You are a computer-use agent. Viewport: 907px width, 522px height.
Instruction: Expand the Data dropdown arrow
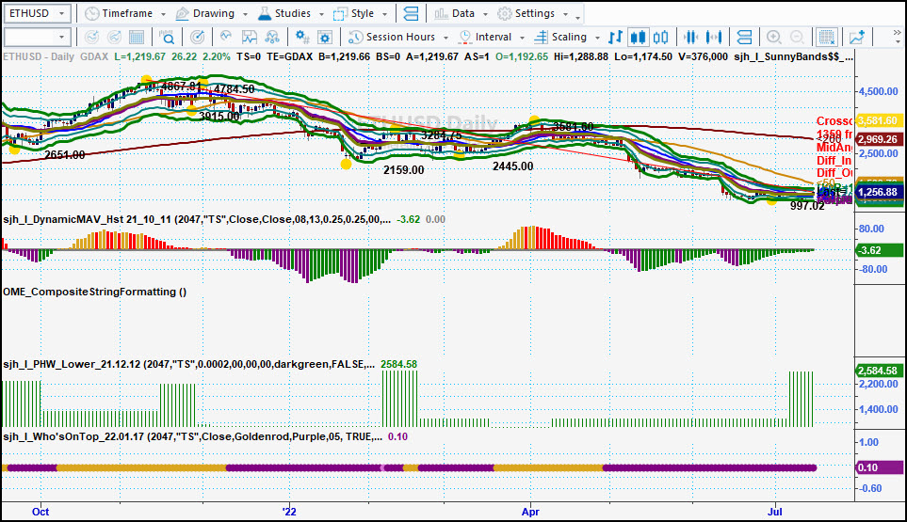pos(485,14)
